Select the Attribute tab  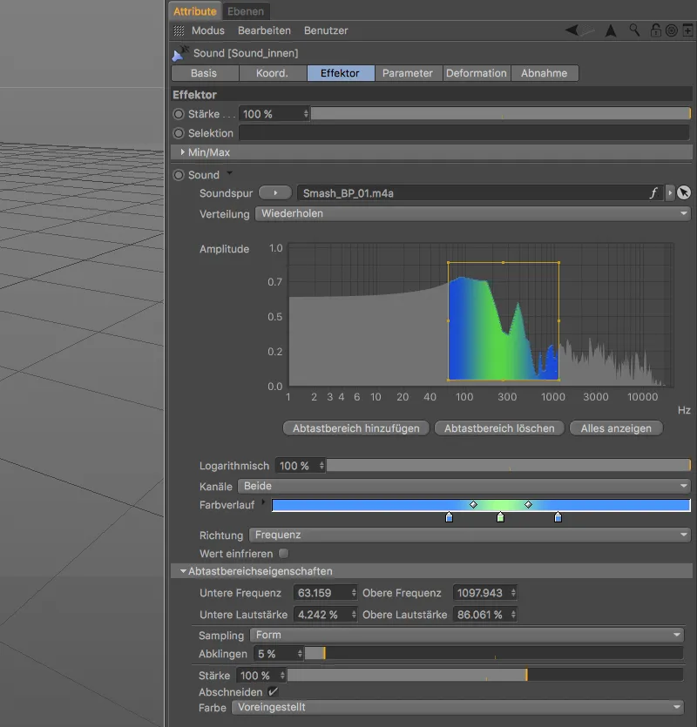point(195,11)
